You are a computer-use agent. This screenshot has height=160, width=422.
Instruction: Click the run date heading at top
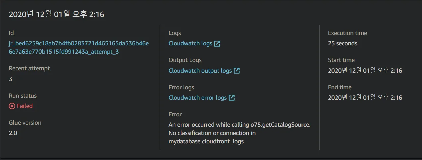pyautogui.click(x=56, y=14)
